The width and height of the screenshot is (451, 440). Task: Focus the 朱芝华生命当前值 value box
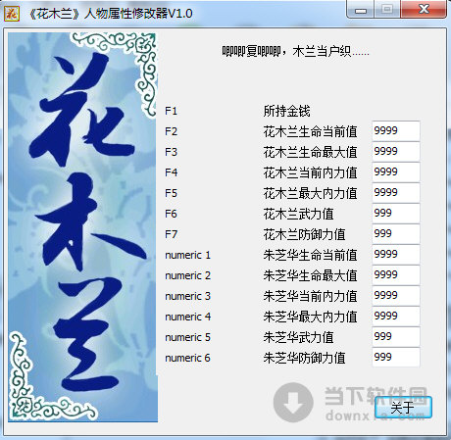396,255
